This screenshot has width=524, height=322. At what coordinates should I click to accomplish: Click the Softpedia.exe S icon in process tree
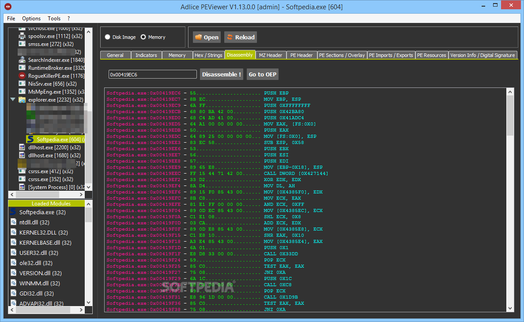[31, 139]
